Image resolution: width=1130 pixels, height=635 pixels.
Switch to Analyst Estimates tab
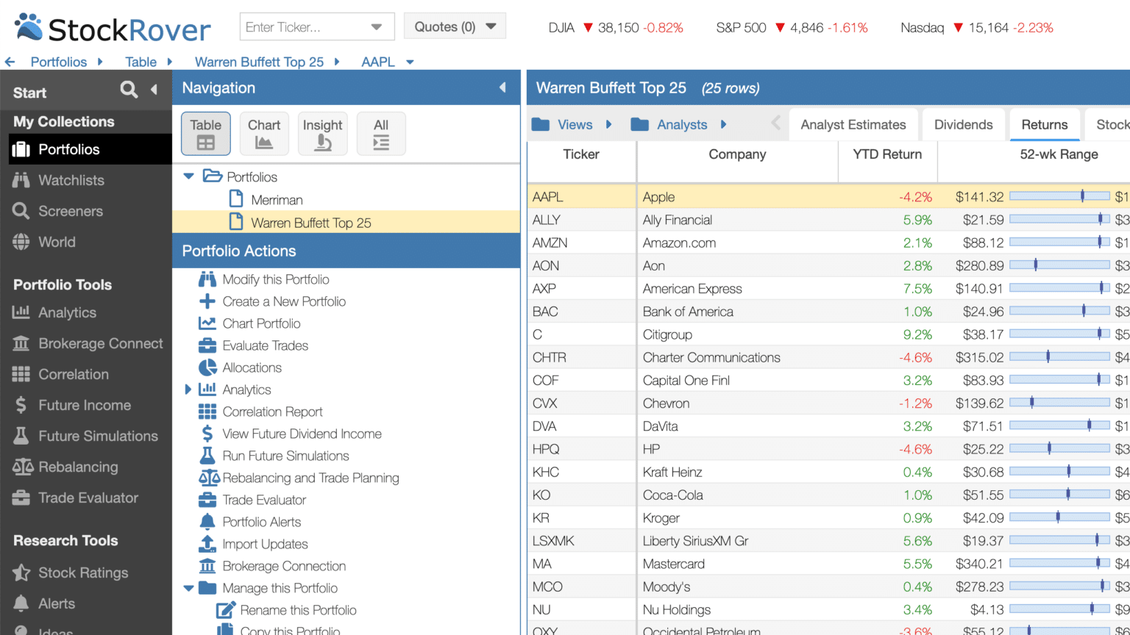coord(853,125)
